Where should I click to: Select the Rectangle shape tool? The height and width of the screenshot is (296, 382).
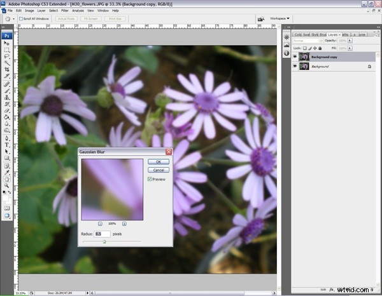point(6,158)
